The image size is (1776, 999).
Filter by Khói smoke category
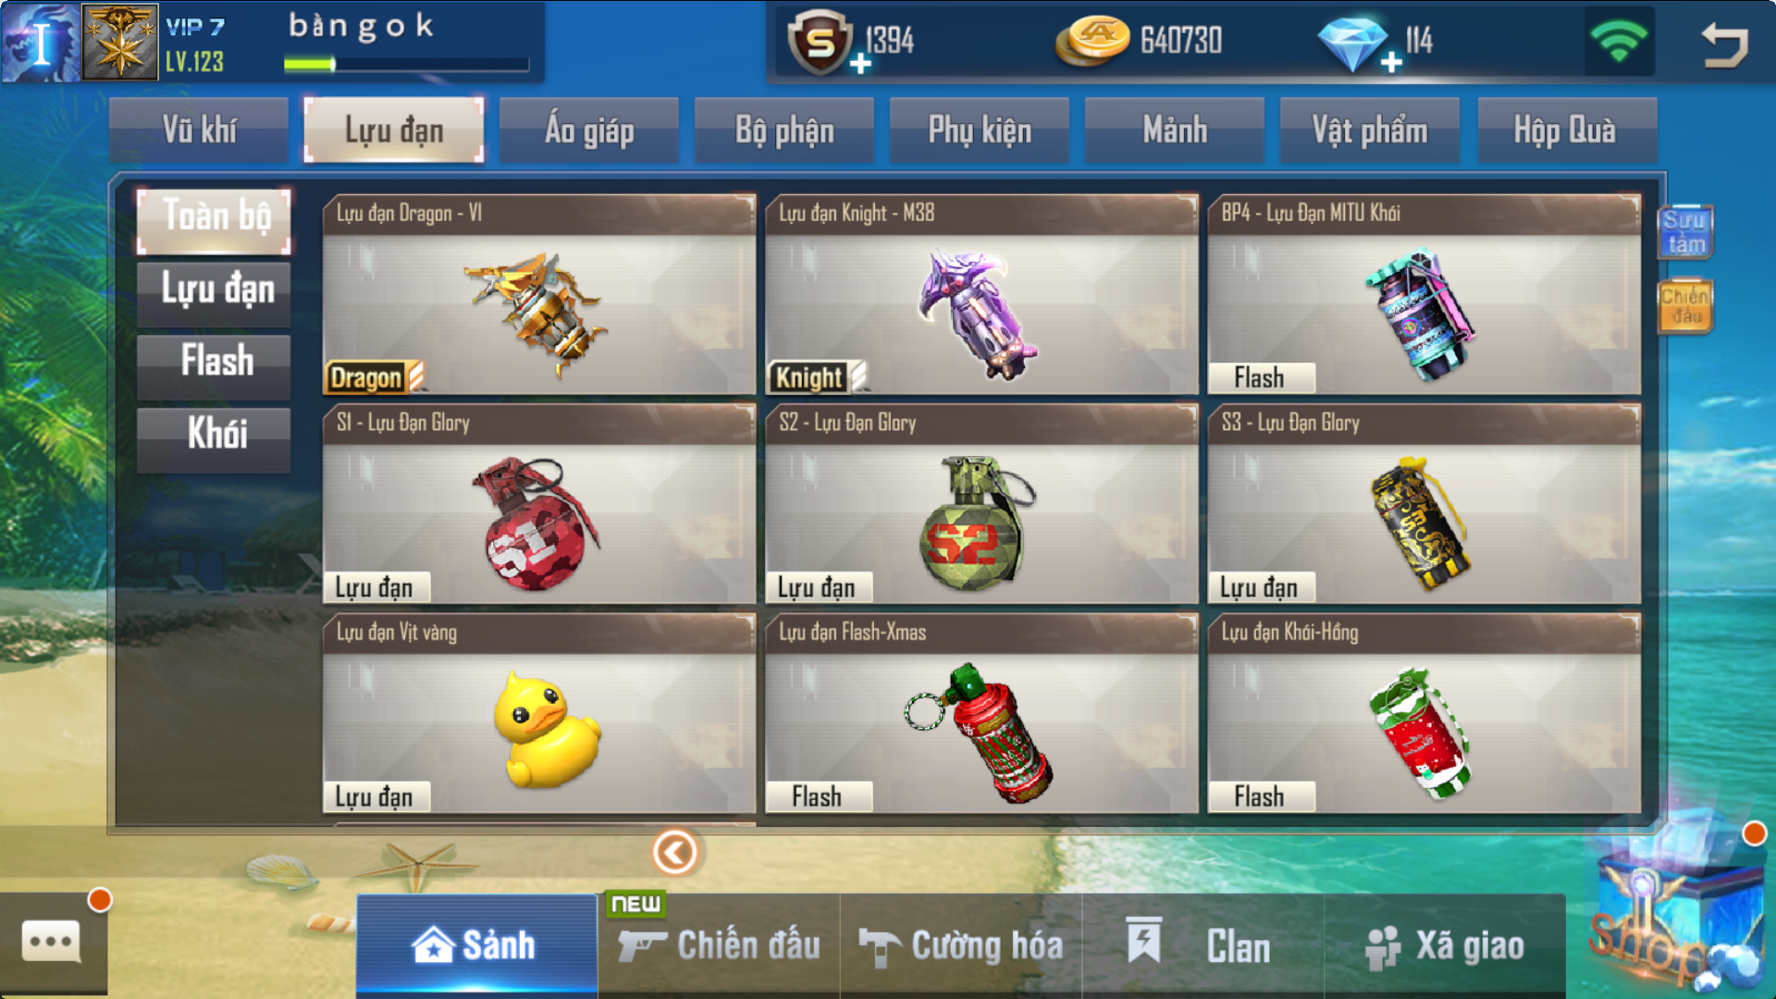pos(214,433)
